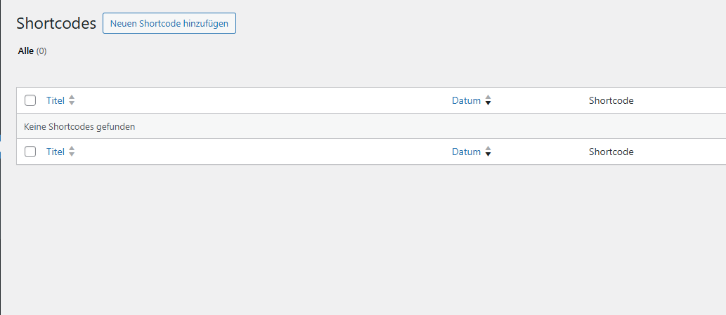This screenshot has width=726, height=315.
Task: Click the ascending arrow beside top Datum
Action: (488, 98)
